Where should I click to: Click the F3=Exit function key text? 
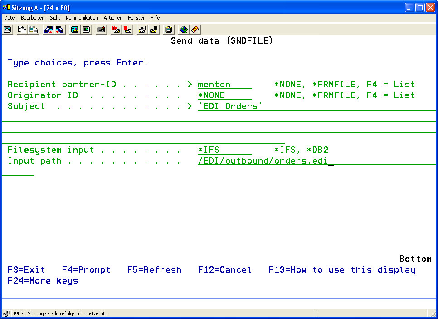(x=26, y=270)
